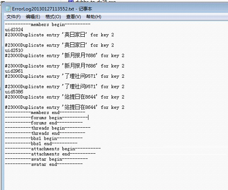Open the 帮助(H) menu

[94, 17]
